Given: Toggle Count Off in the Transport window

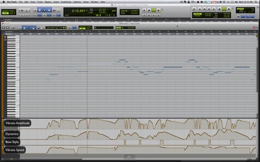Looking at the screenshot, I should tap(240, 9).
